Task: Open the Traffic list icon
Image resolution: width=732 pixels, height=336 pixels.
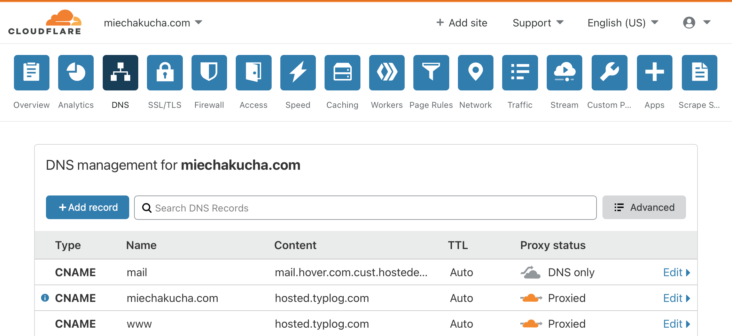Action: click(x=520, y=73)
